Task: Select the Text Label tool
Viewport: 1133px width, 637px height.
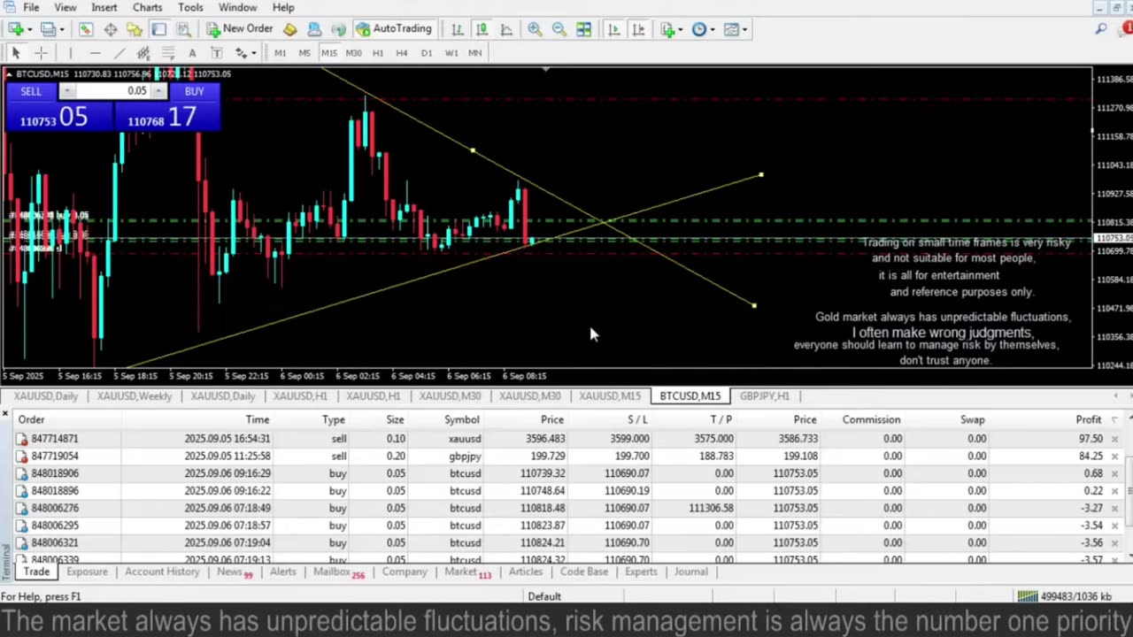Action: [216, 53]
